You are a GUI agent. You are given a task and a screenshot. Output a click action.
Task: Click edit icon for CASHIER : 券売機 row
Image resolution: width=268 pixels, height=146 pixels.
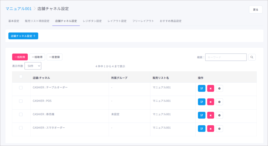pos(202,115)
